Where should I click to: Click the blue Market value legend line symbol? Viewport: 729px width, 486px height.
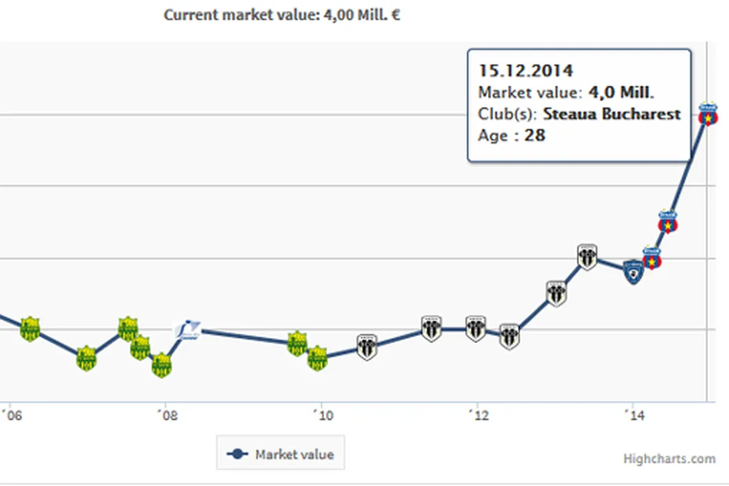tap(237, 455)
